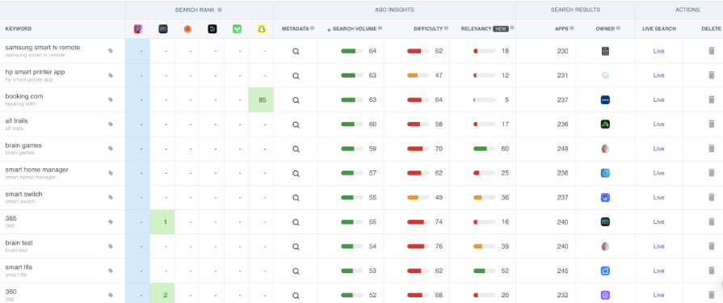Delete the hp smart printer app keyword

pyautogui.click(x=712, y=75)
